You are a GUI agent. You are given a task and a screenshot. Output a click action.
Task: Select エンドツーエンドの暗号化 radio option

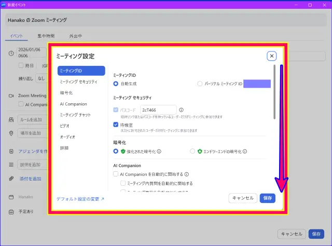[192, 152]
